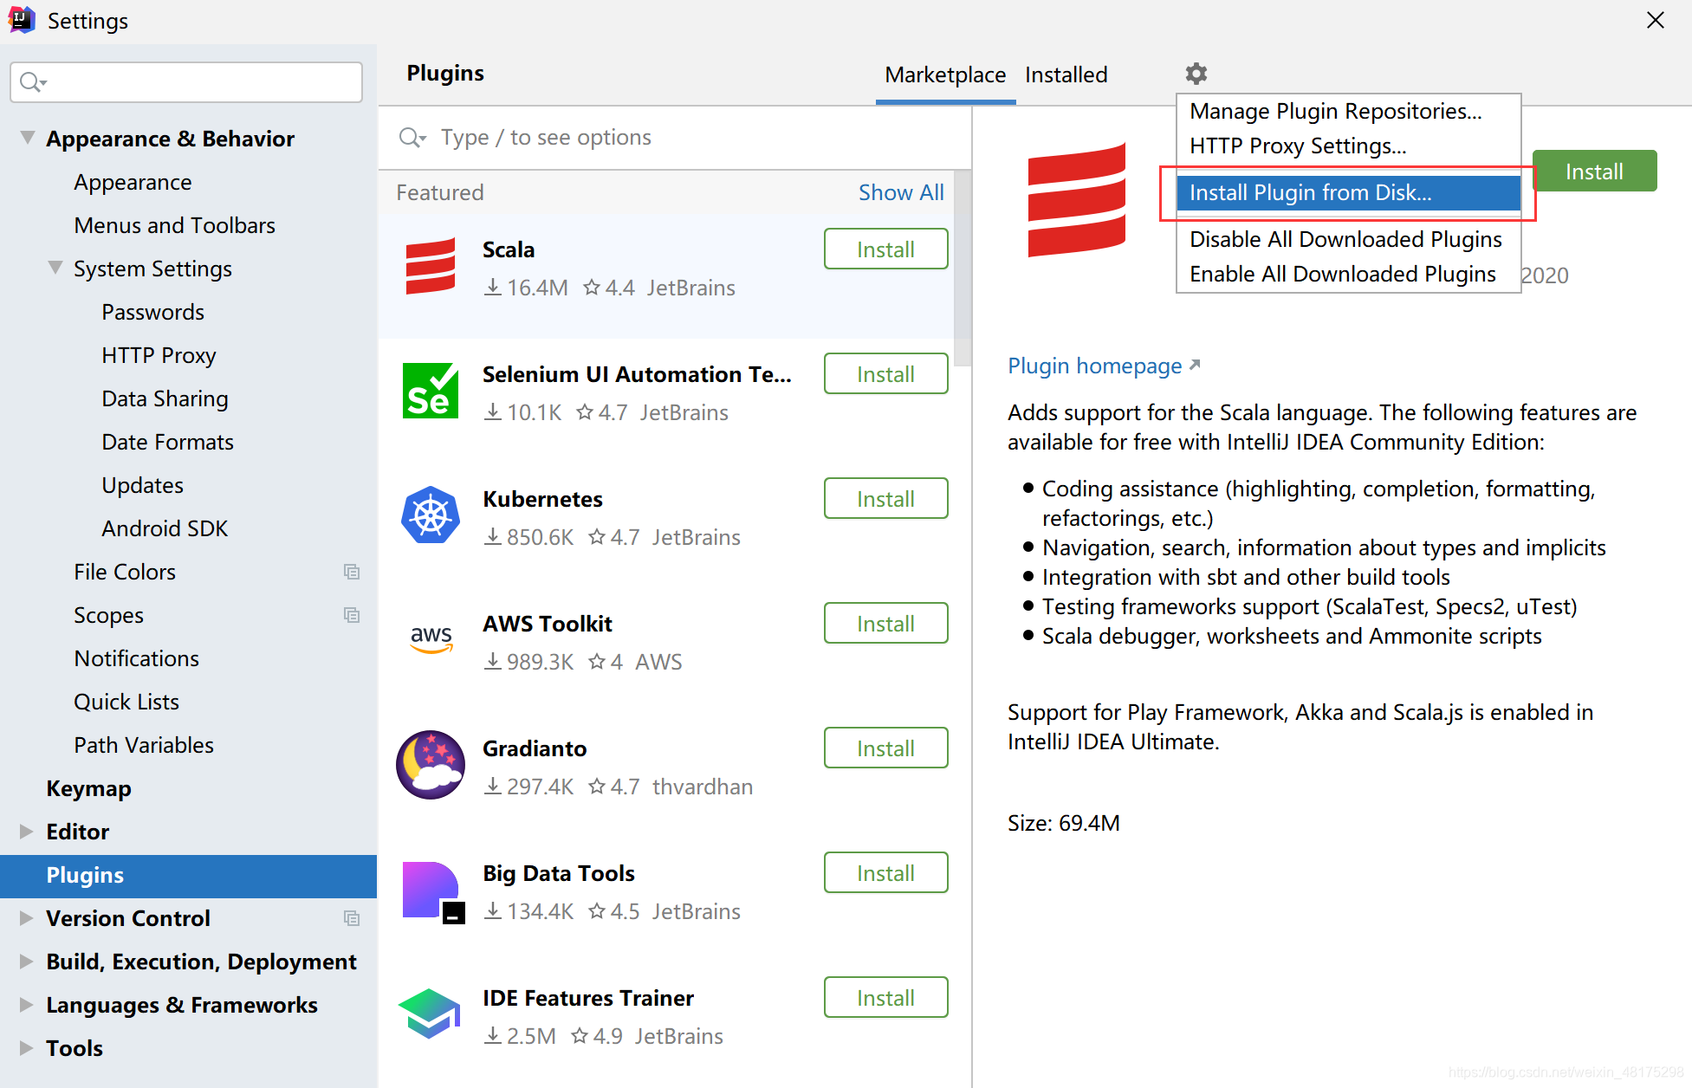Install the Scala plugin from list
The image size is (1692, 1088).
click(x=885, y=249)
